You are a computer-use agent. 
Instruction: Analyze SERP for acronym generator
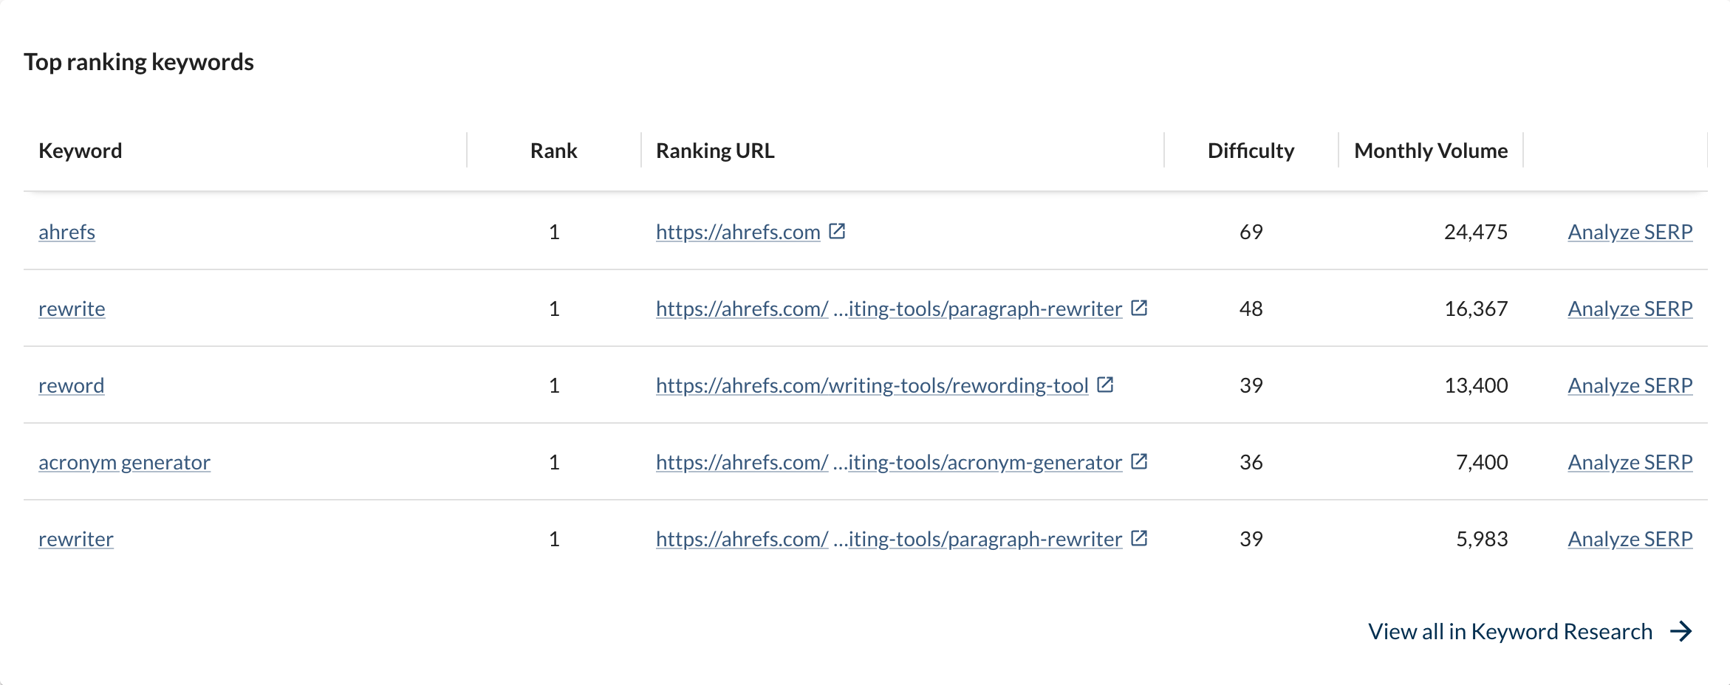tap(1630, 462)
